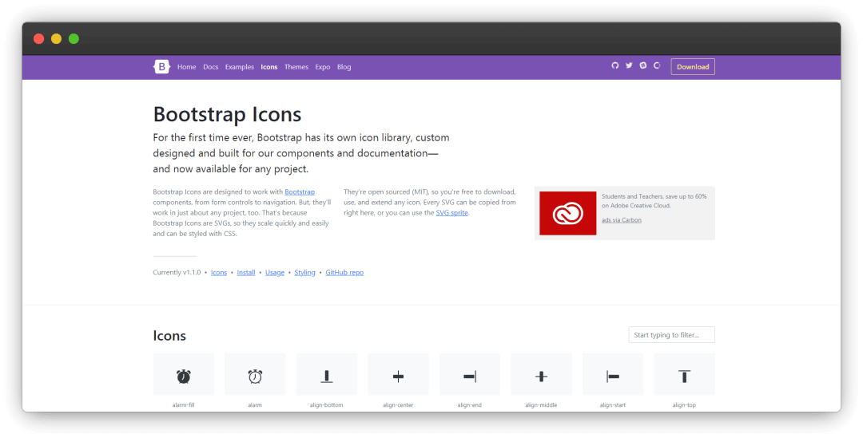Click the align-center label text
Image resolution: width=863 pixels, height=434 pixels.
398,405
